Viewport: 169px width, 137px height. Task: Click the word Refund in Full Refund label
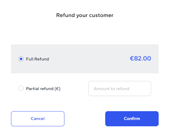41,59
